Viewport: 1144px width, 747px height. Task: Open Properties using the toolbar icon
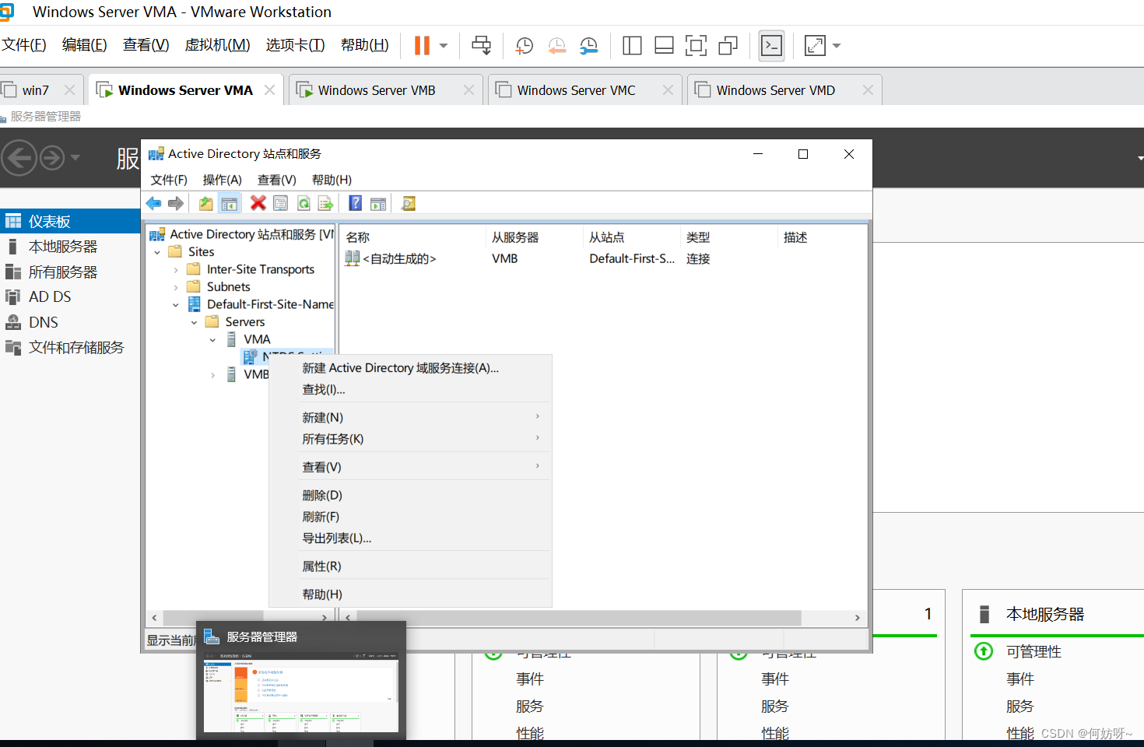coord(280,204)
